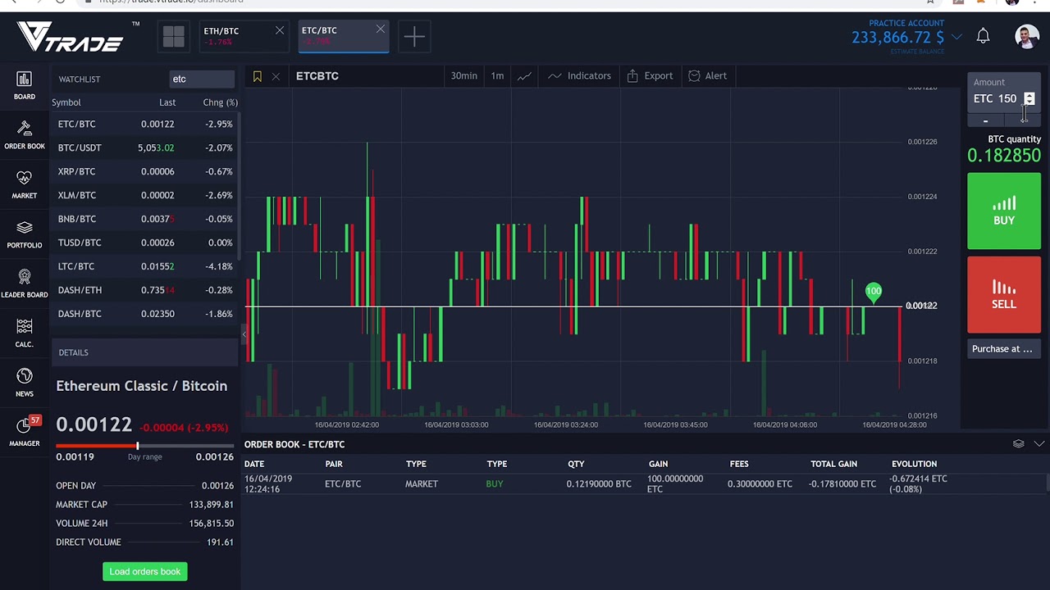Select ETC/BTC in the watchlist
The width and height of the screenshot is (1050, 590).
tap(144, 125)
